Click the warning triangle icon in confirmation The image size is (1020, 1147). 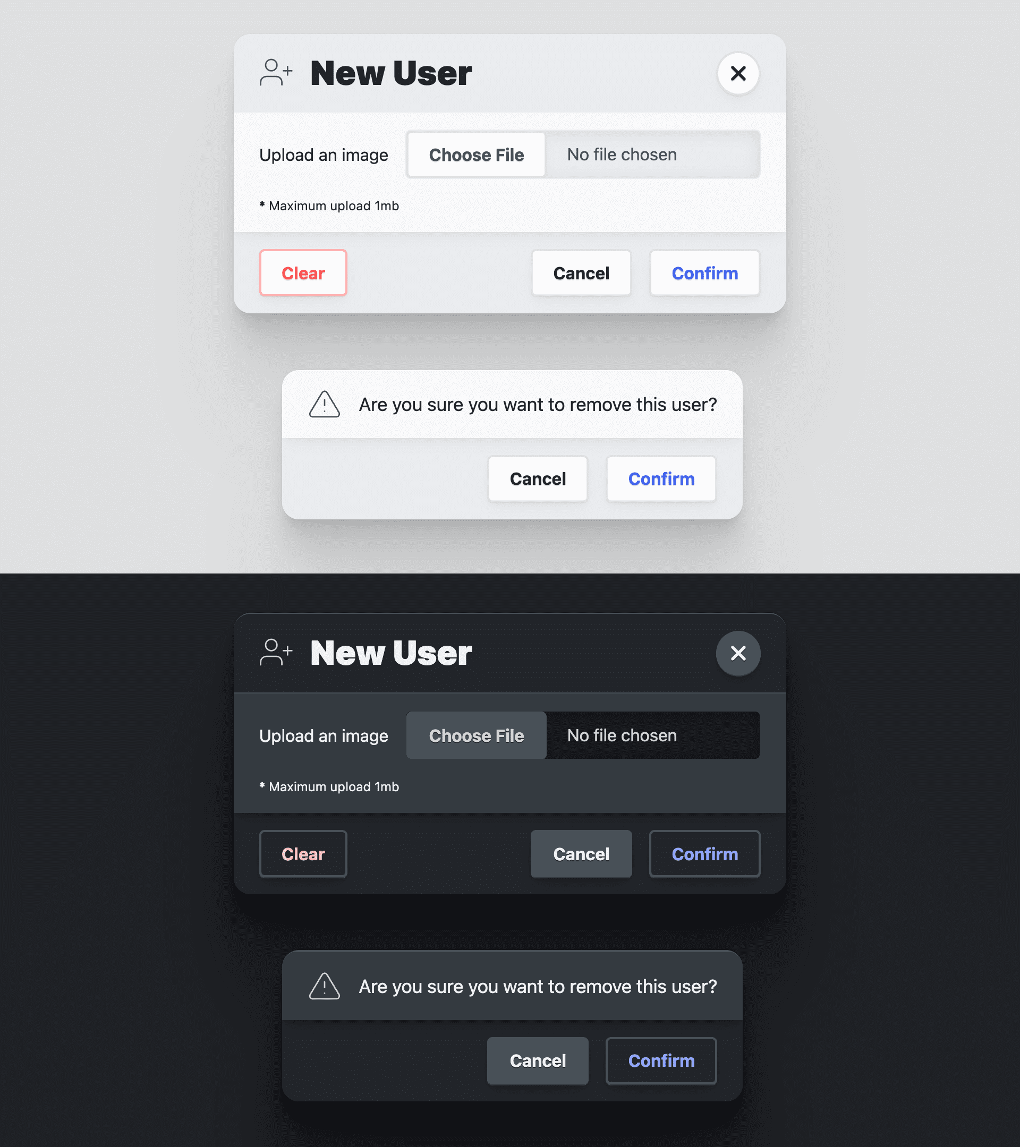click(x=325, y=404)
